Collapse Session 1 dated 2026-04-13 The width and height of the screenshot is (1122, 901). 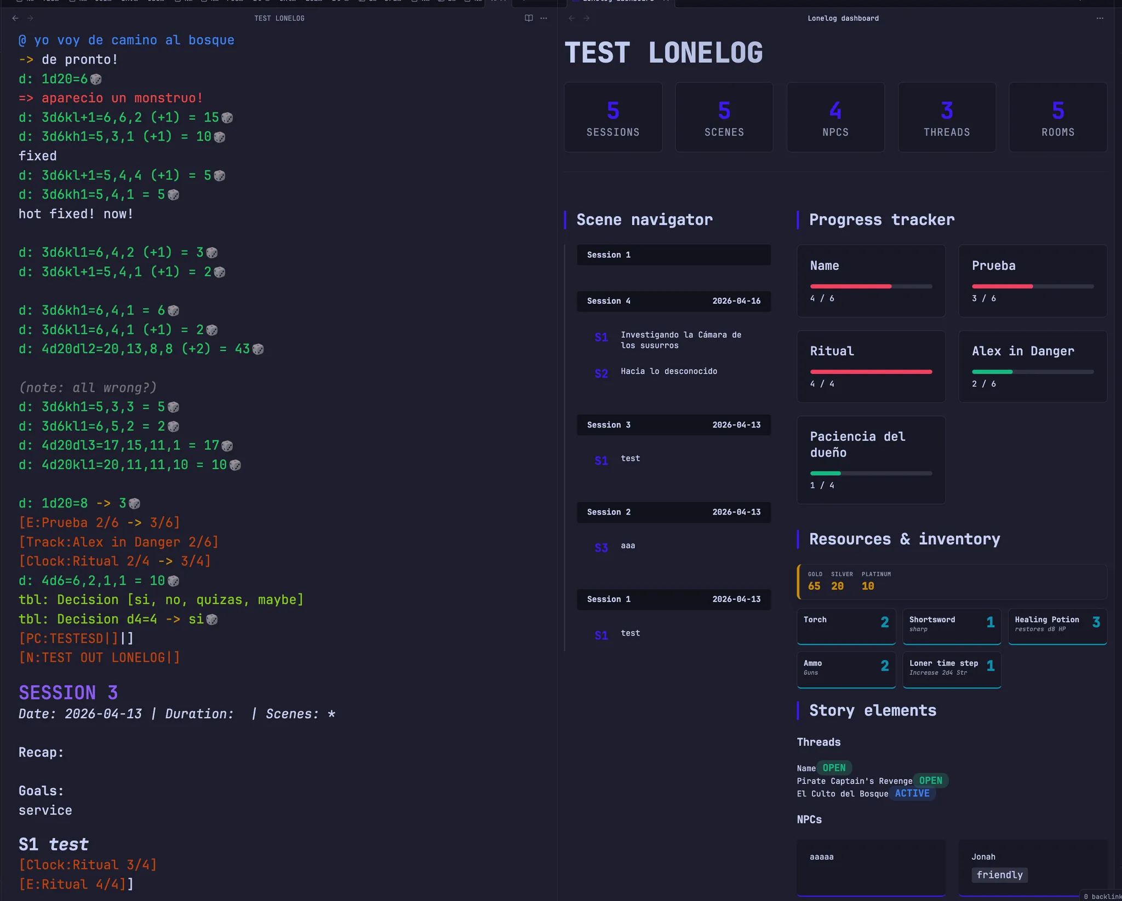pos(674,599)
